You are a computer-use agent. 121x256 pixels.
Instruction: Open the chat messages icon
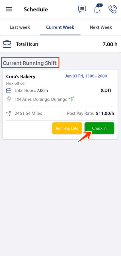pyautogui.click(x=82, y=9)
